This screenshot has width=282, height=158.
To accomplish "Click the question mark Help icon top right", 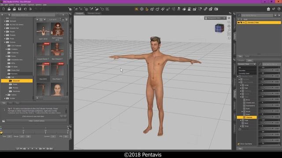I will click(x=279, y=9).
